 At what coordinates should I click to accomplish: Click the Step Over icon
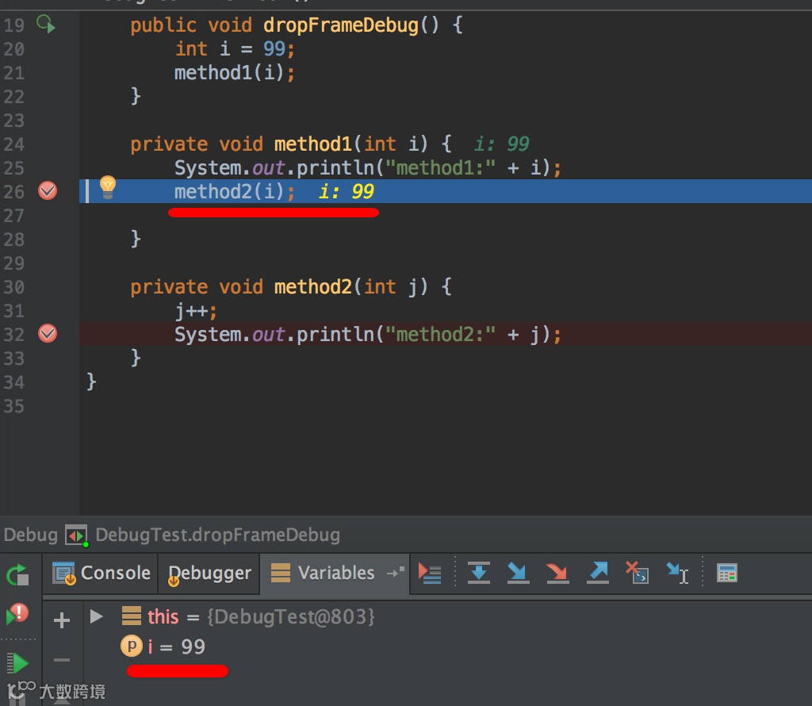point(478,573)
